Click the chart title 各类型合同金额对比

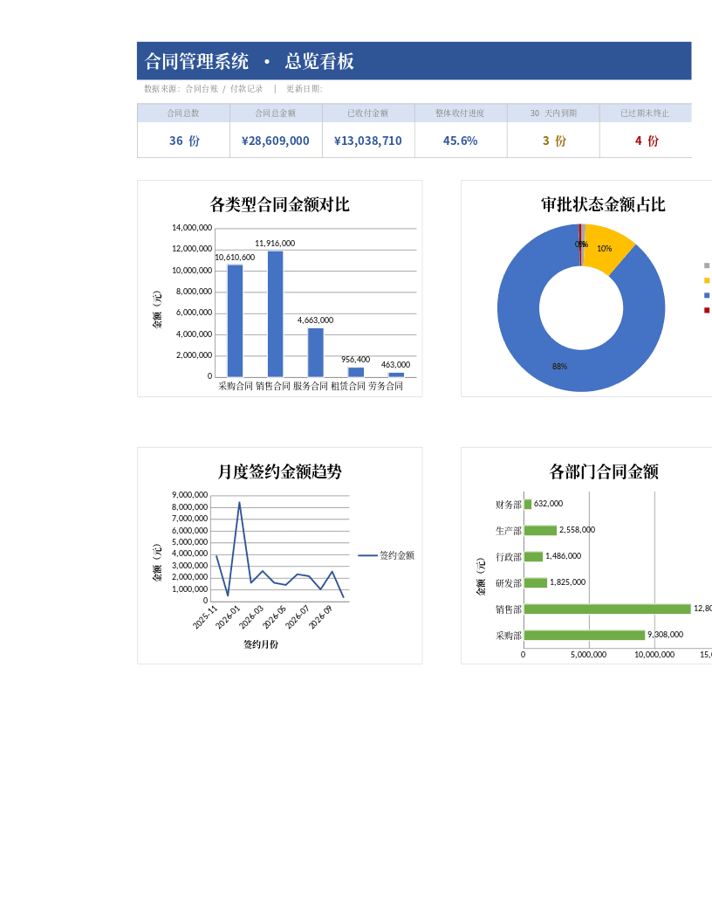click(279, 204)
